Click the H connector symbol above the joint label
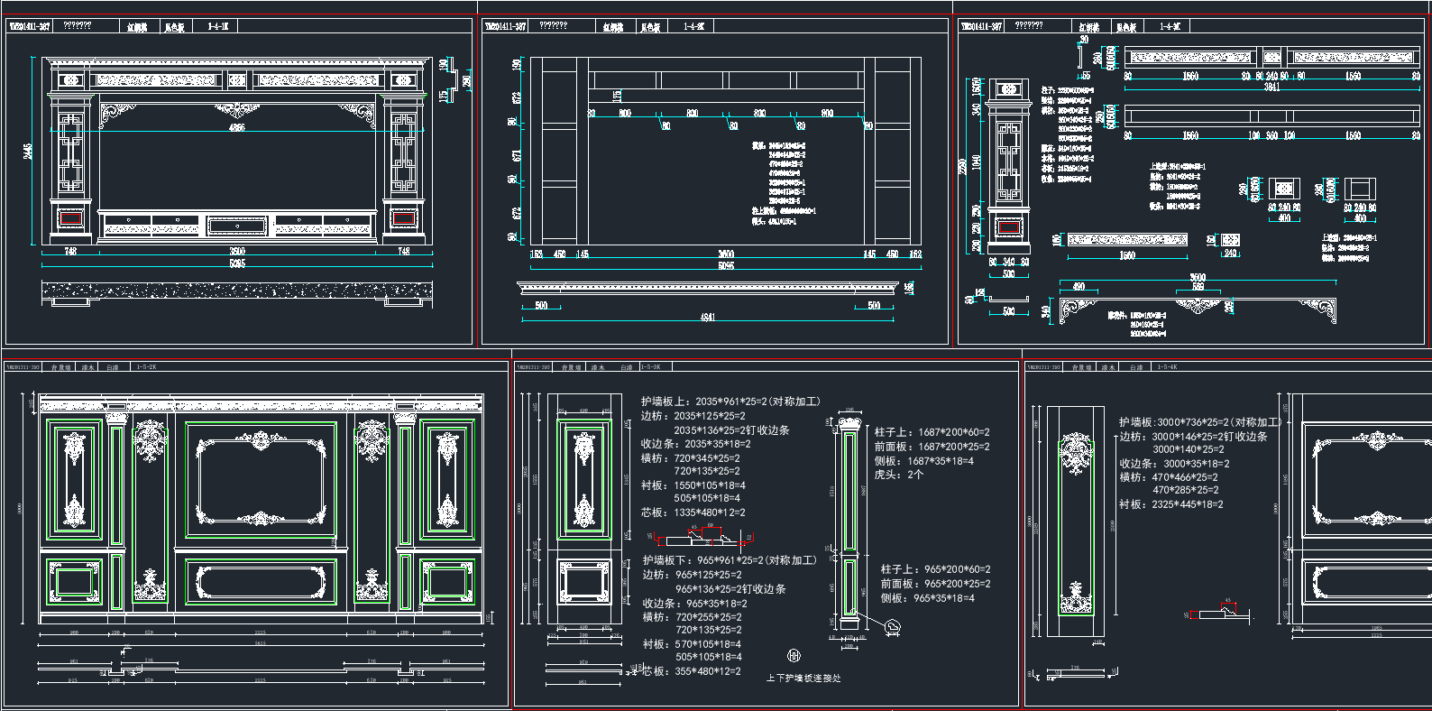This screenshot has height=711, width=1432. click(x=794, y=656)
